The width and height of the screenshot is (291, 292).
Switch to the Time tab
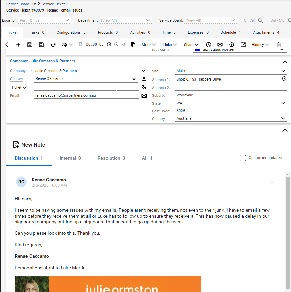click(x=169, y=32)
